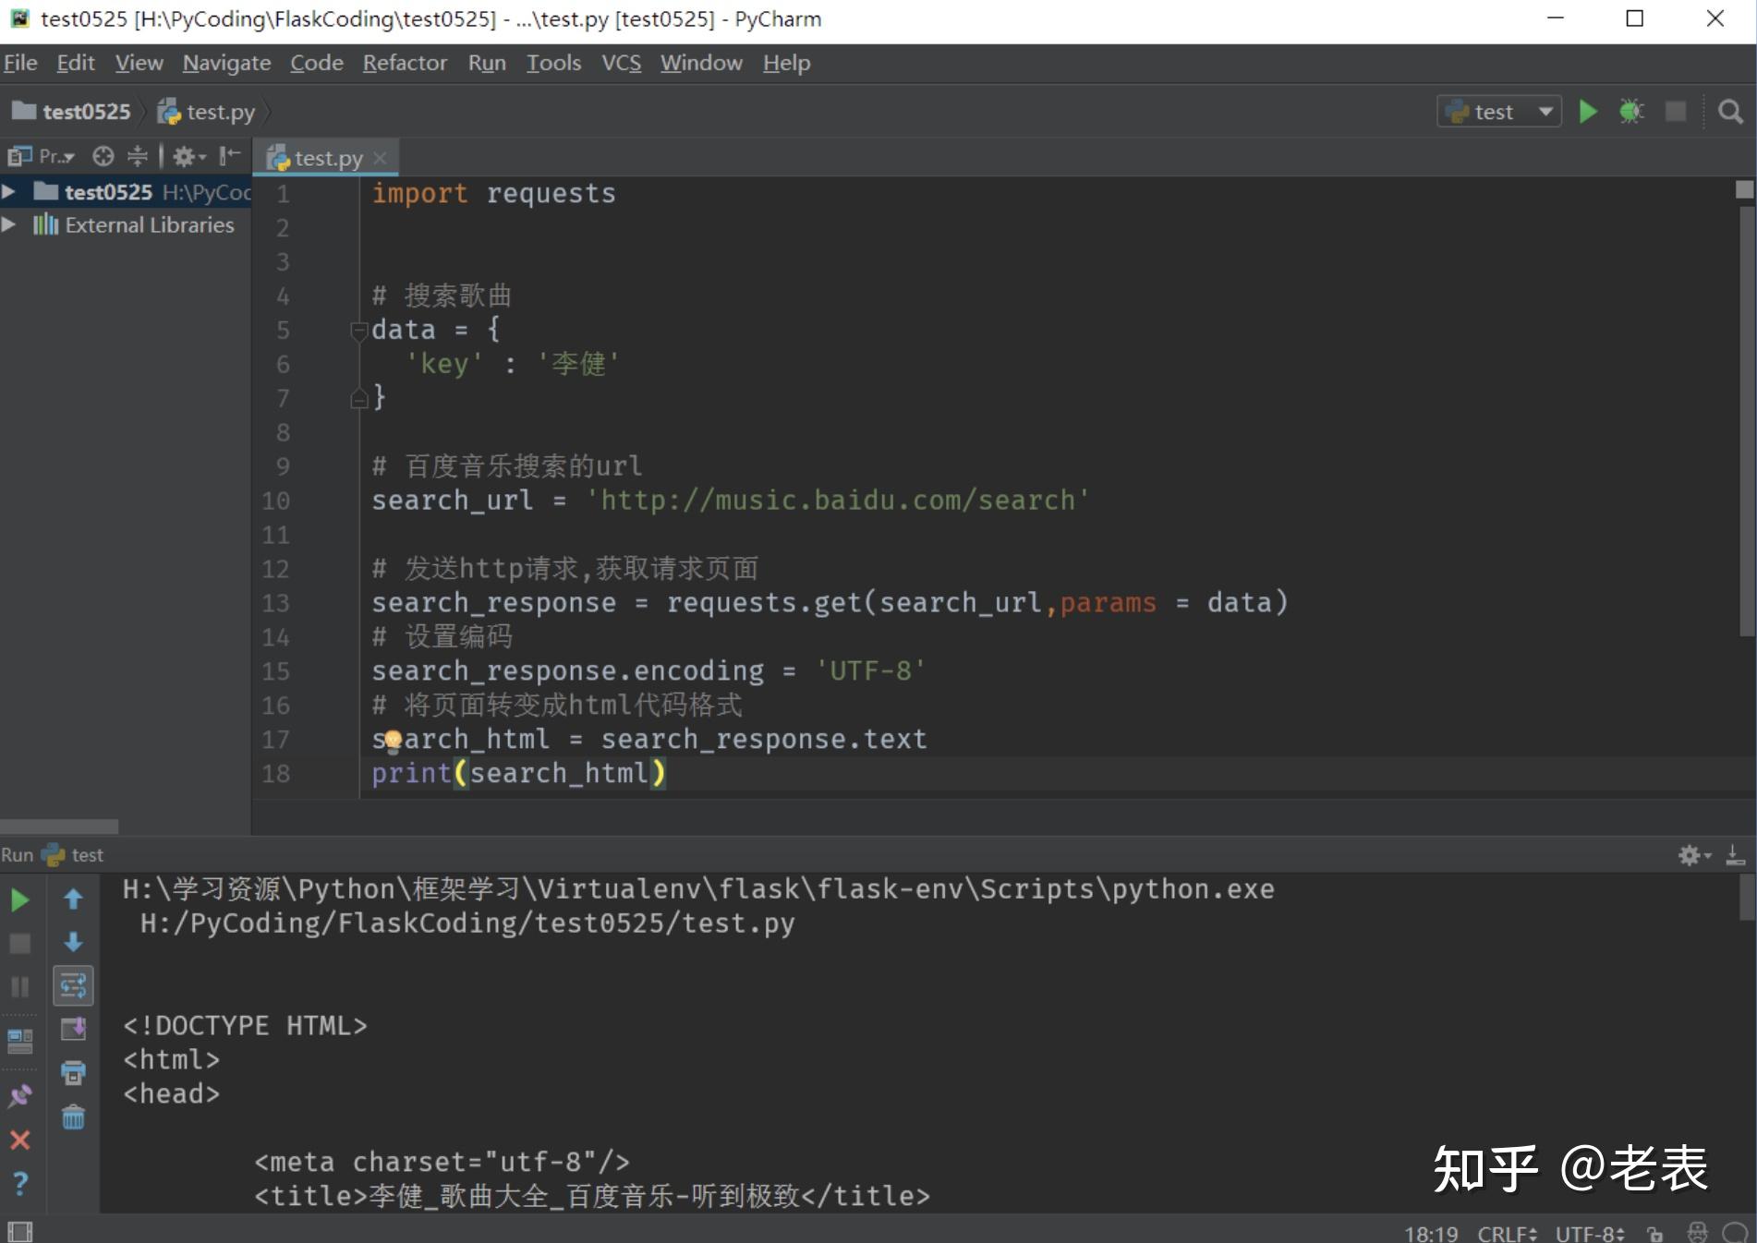Expand External Libraries tree node

pos(8,224)
